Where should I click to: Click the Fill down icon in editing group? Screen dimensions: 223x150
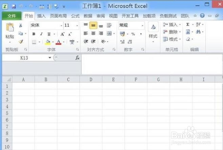tap(188, 32)
